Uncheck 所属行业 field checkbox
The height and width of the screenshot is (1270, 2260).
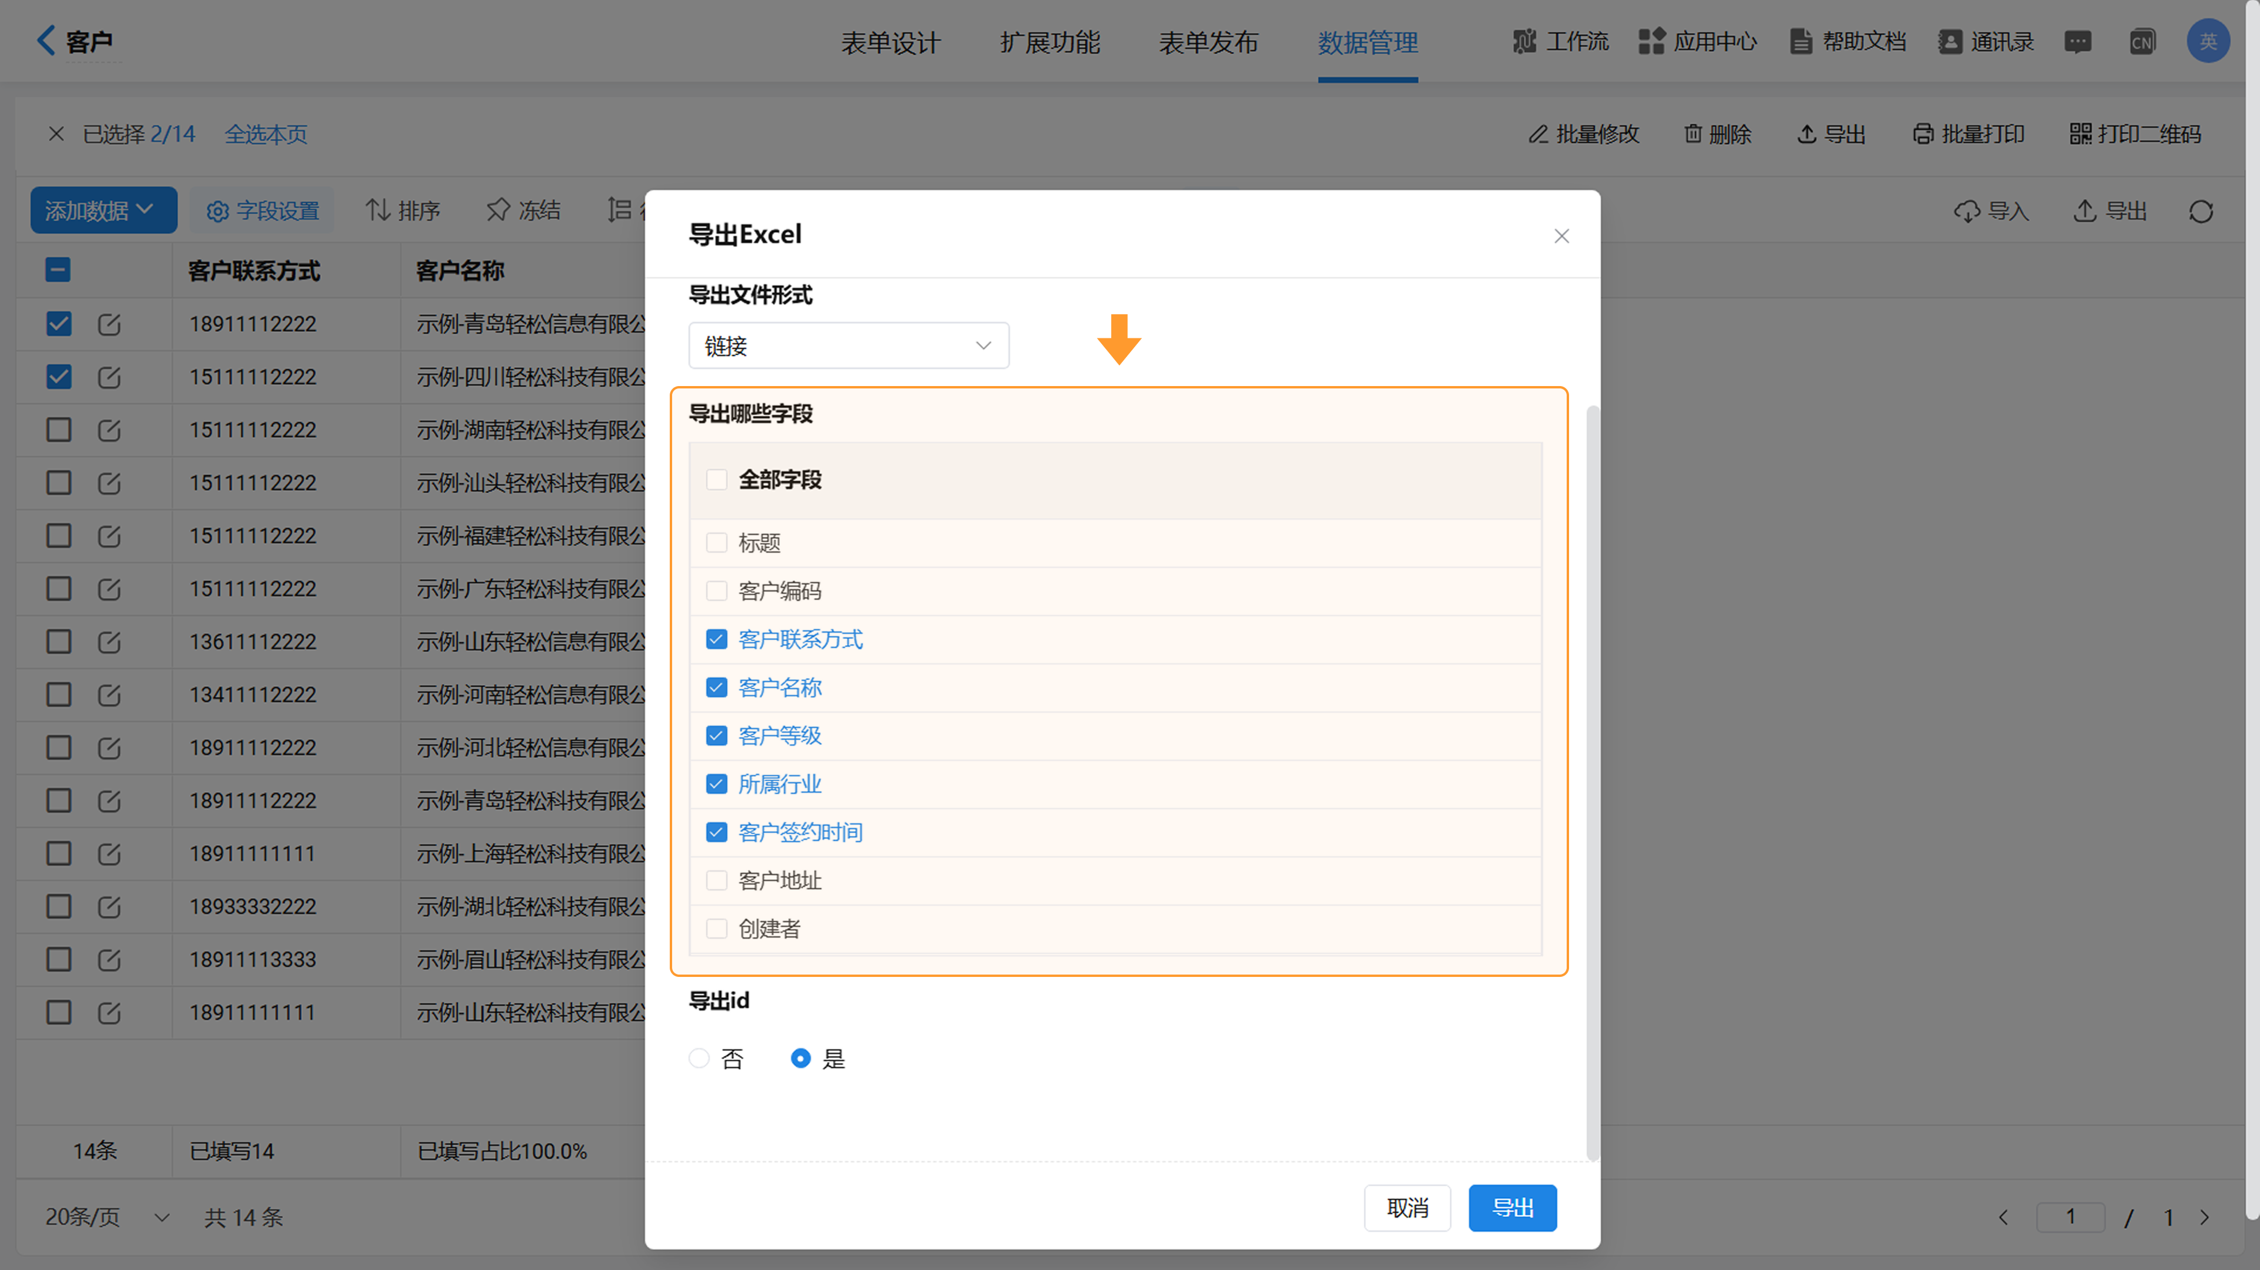tap(717, 784)
